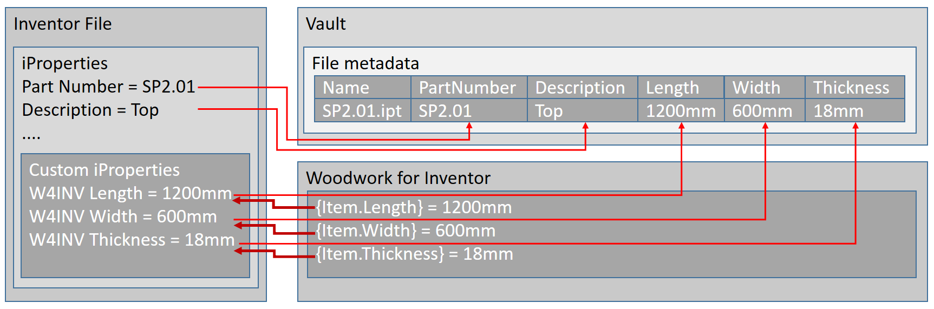The width and height of the screenshot is (934, 309).
Task: Click '{Item.Width} = 600mm' line
Action: tap(406, 231)
